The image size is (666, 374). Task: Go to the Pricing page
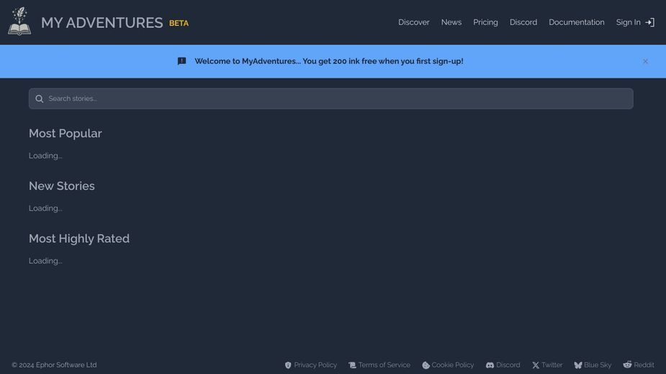[485, 22]
